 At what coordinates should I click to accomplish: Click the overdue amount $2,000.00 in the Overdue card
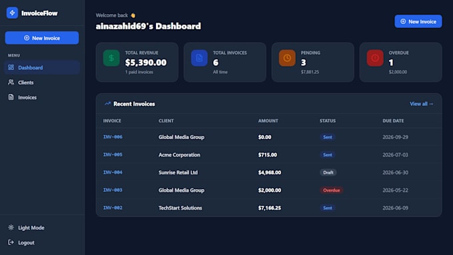(398, 72)
